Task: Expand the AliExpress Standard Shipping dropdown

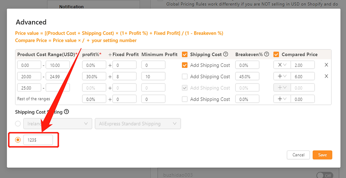Action: click(138, 124)
